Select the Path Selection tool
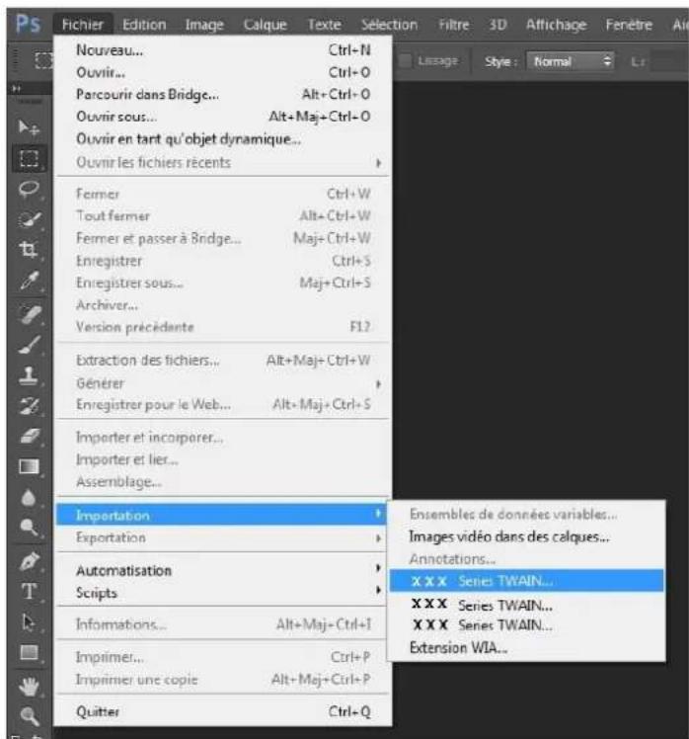Screen dimensions: 689x739 pos(29,622)
